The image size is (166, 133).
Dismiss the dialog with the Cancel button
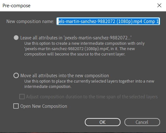pos(142,122)
